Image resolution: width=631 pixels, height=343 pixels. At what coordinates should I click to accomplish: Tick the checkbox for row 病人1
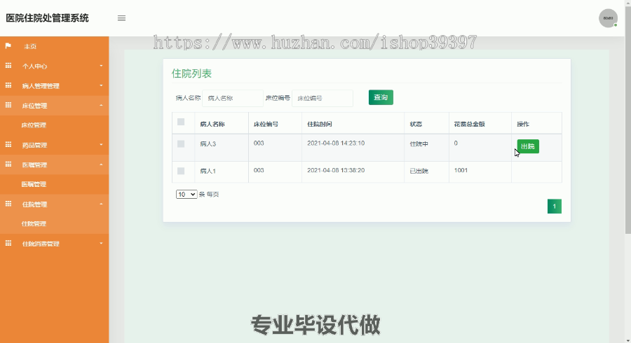181,171
